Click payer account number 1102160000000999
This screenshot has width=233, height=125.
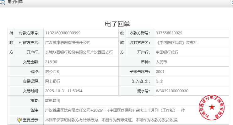coord(63,33)
